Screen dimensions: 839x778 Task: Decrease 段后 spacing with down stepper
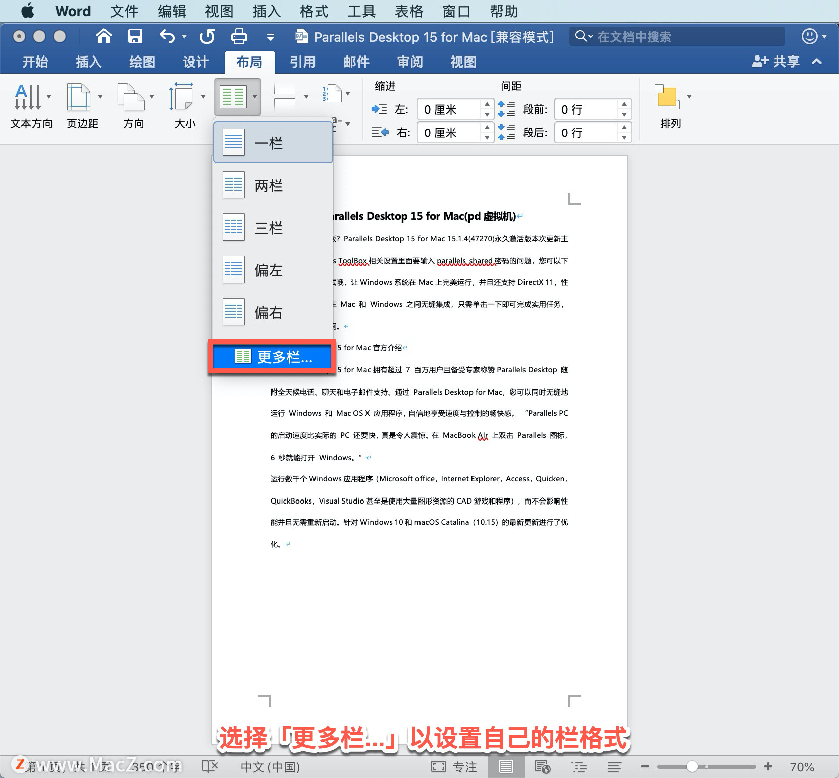pos(624,138)
